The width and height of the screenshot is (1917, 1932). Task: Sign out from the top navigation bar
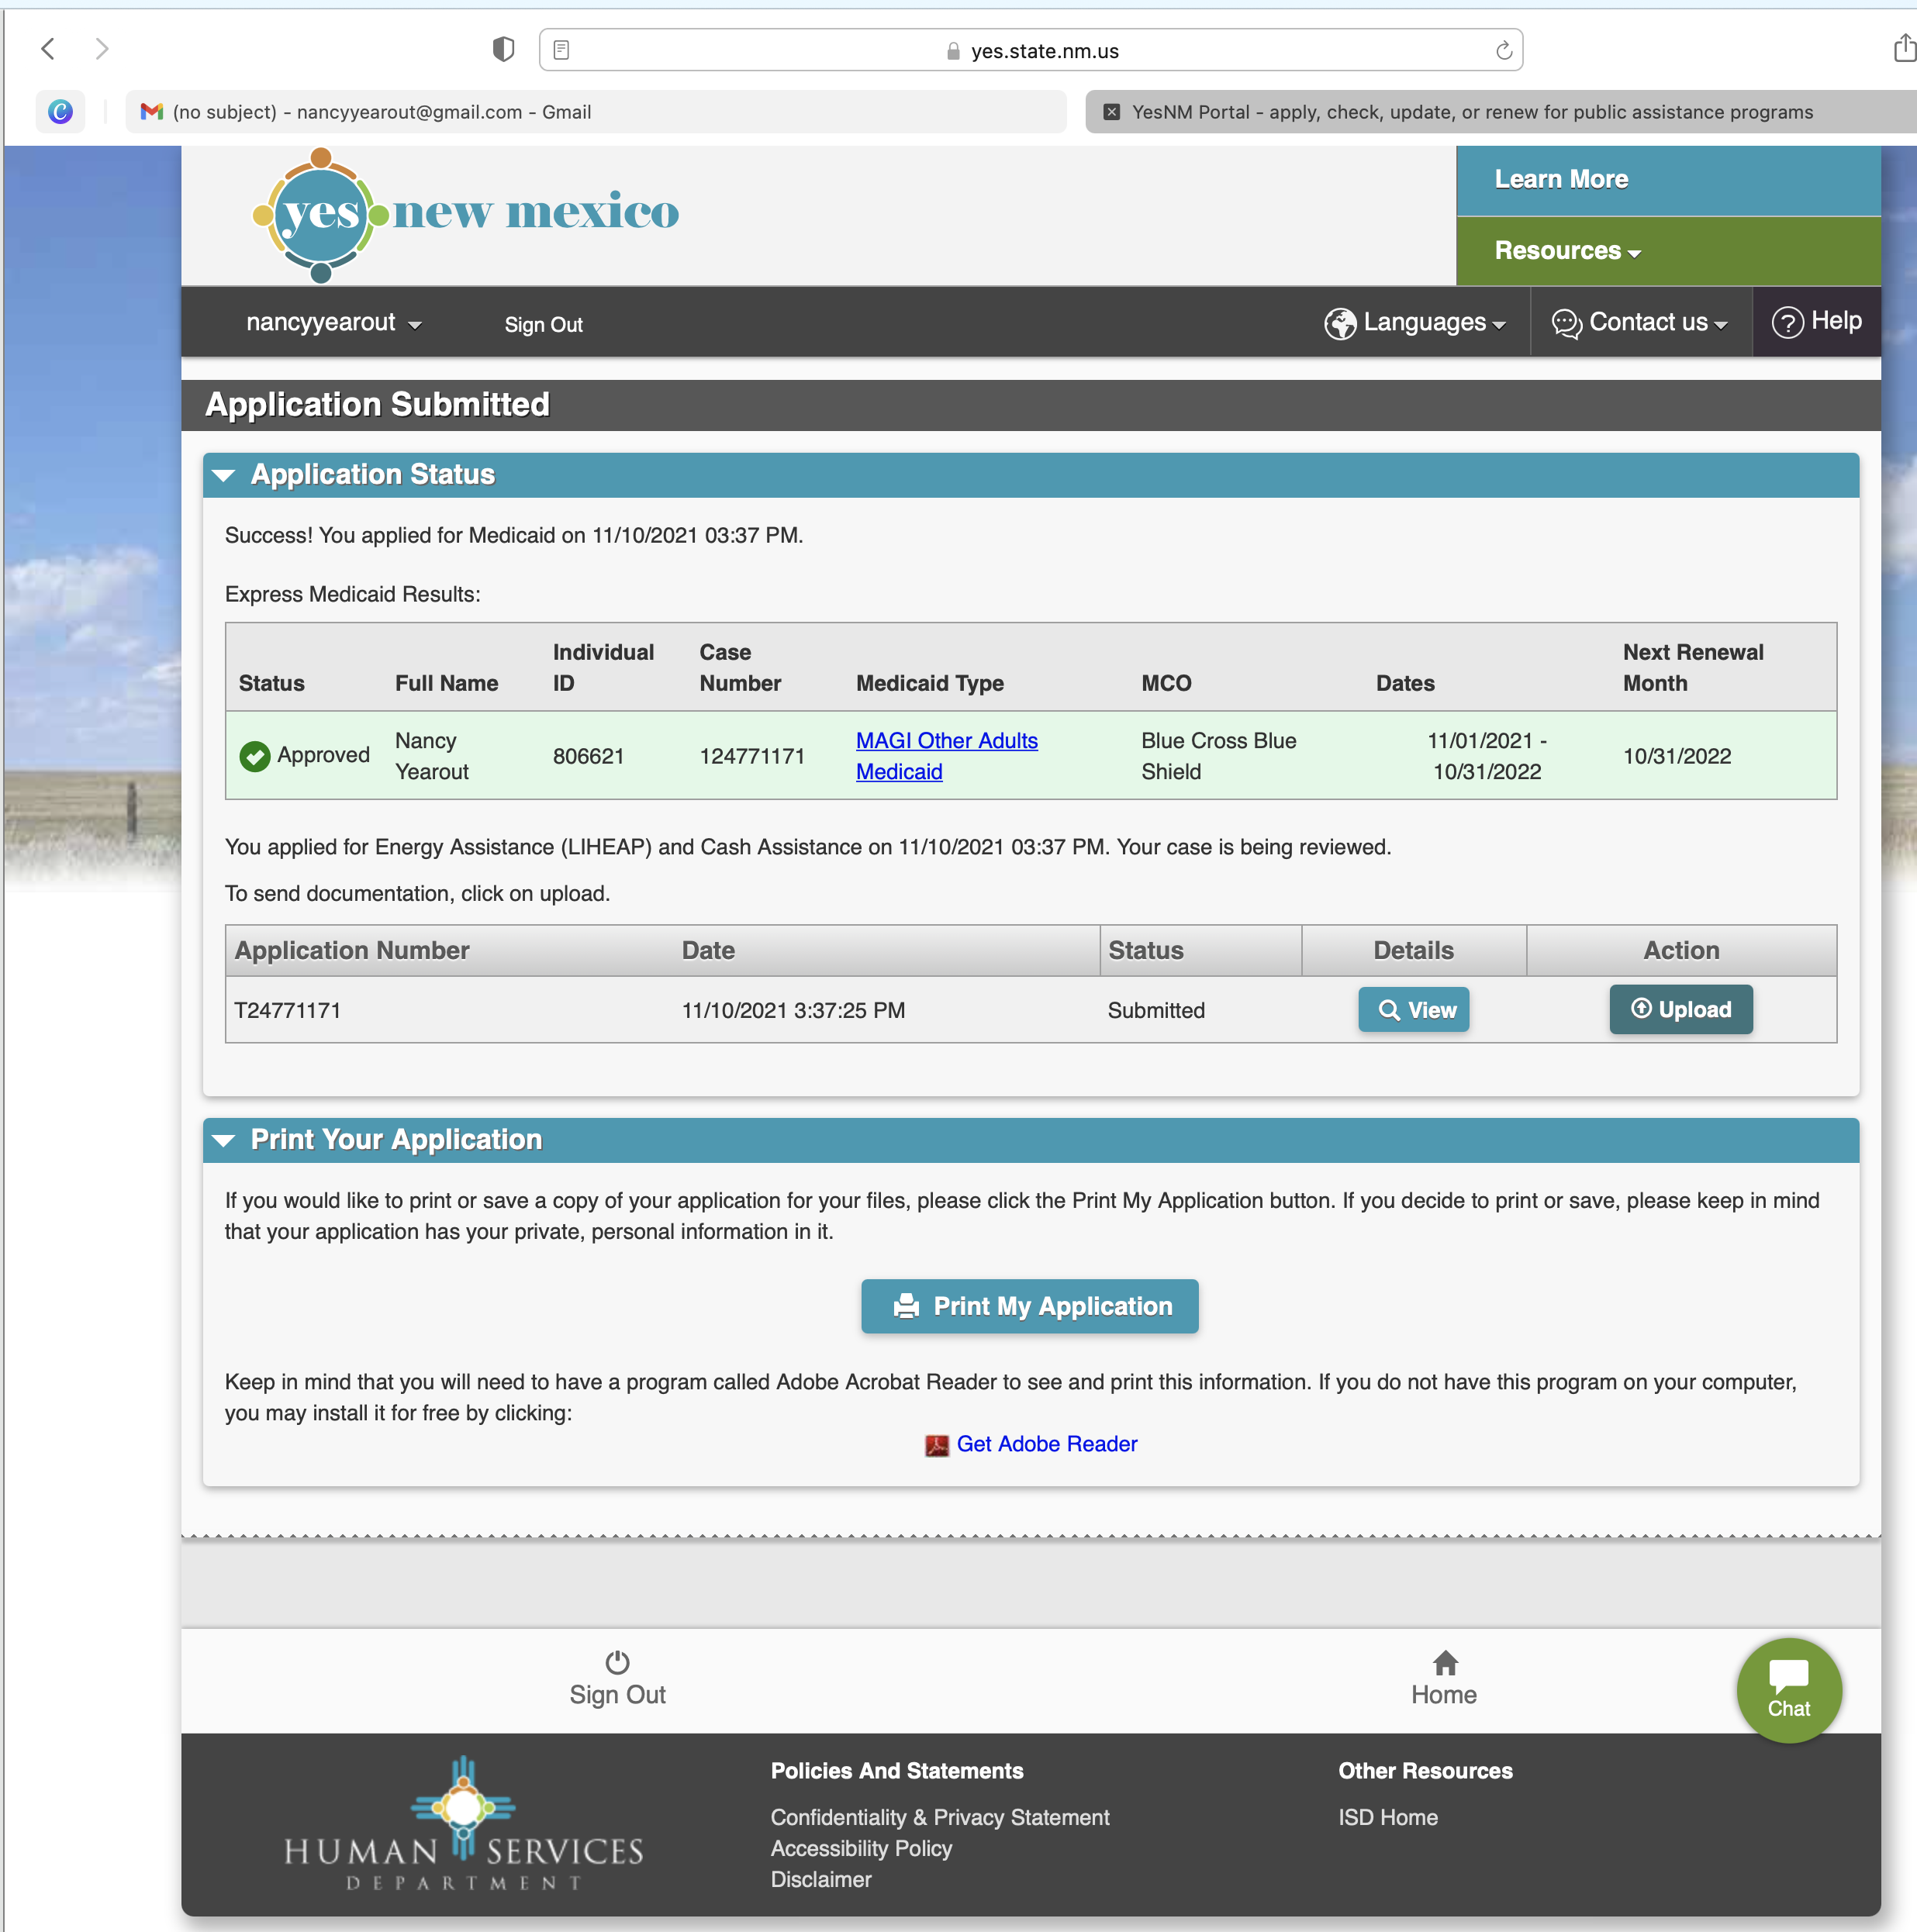coord(544,325)
